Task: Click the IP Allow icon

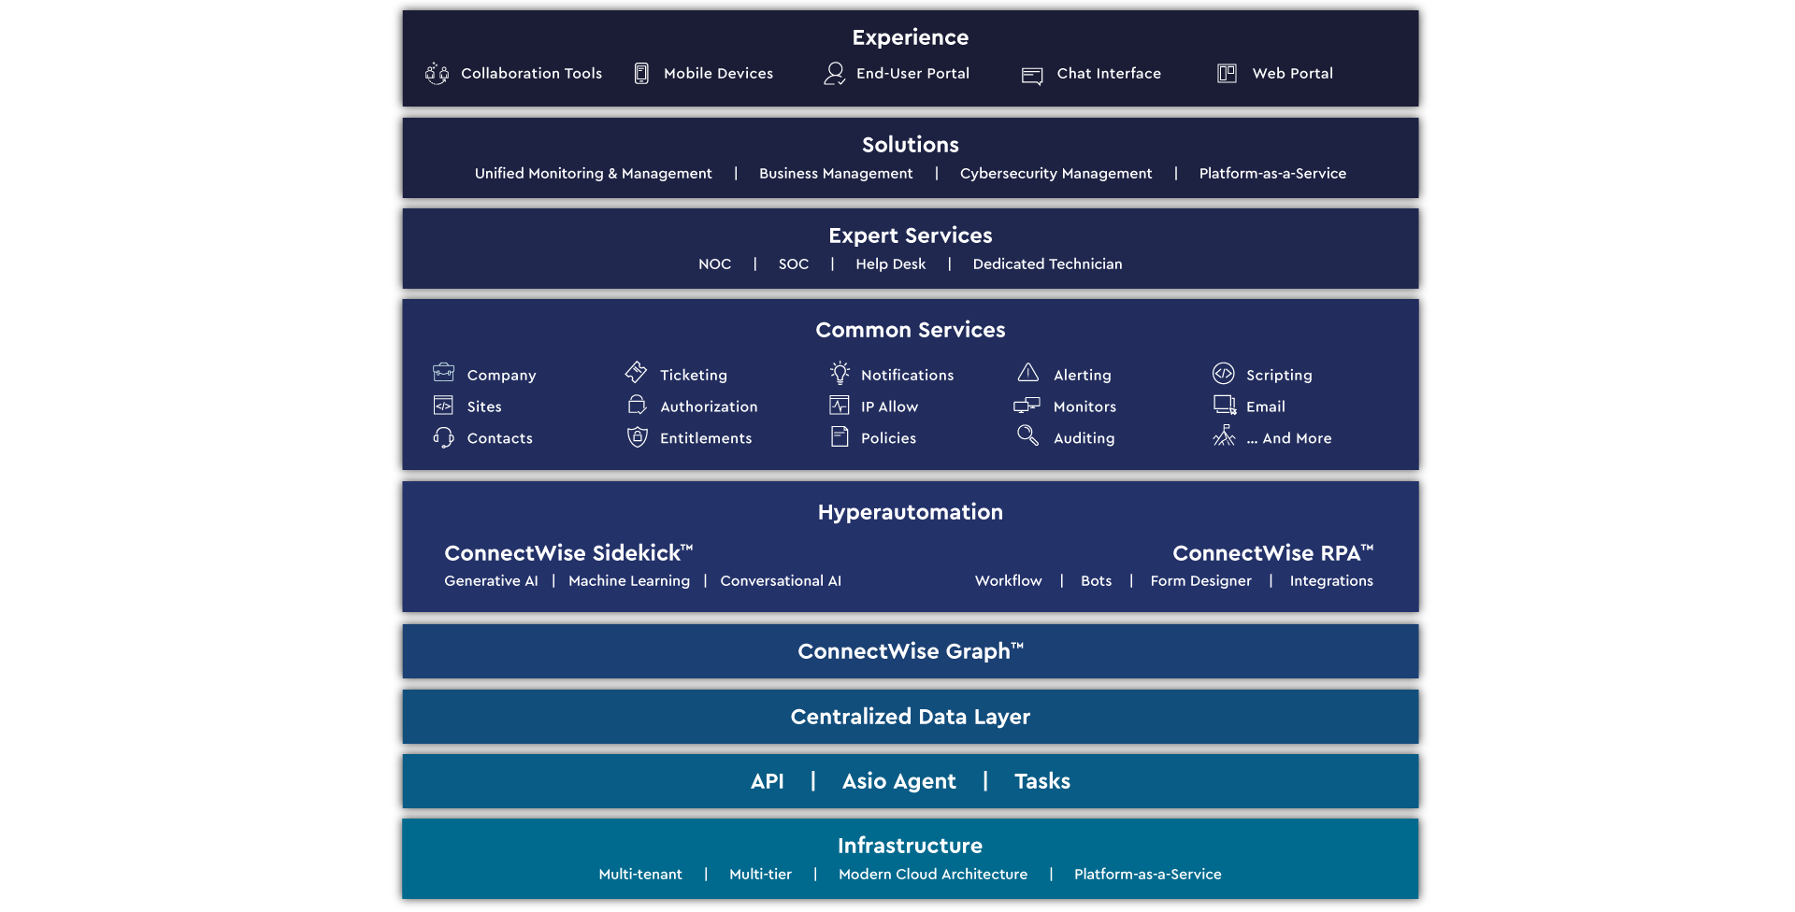Action: tap(840, 406)
